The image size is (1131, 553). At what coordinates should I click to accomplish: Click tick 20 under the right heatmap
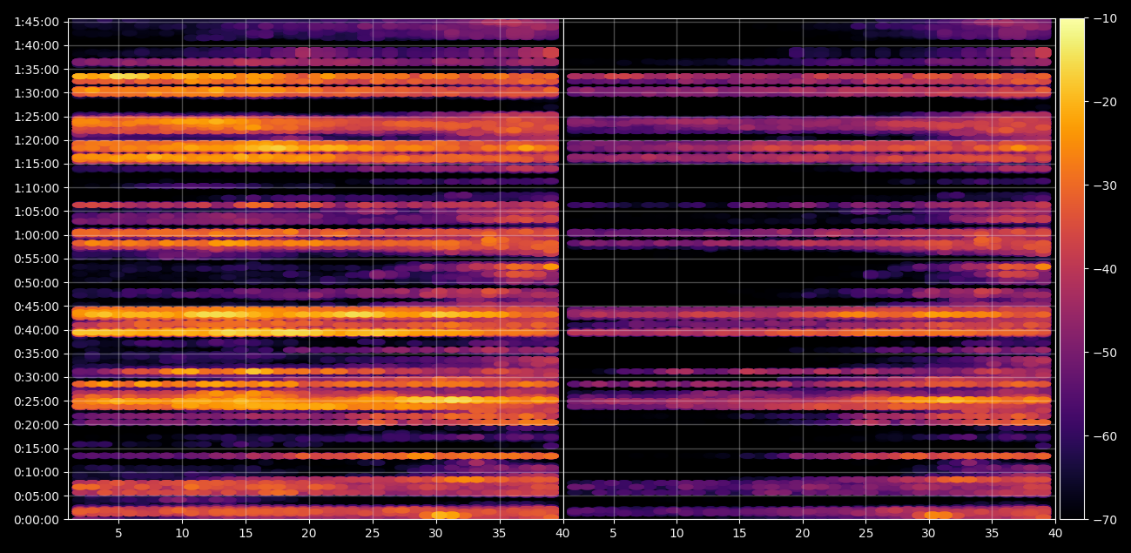pyautogui.click(x=803, y=533)
